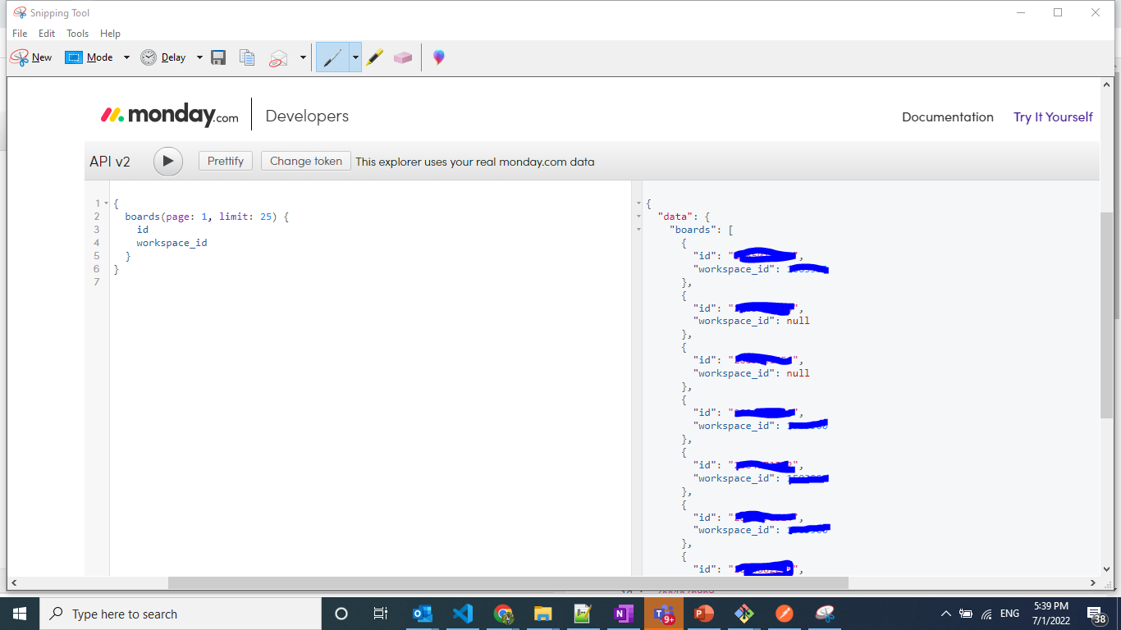Screen dimensions: 1121x630
Task: Open the Edit menu
Action: click(47, 34)
